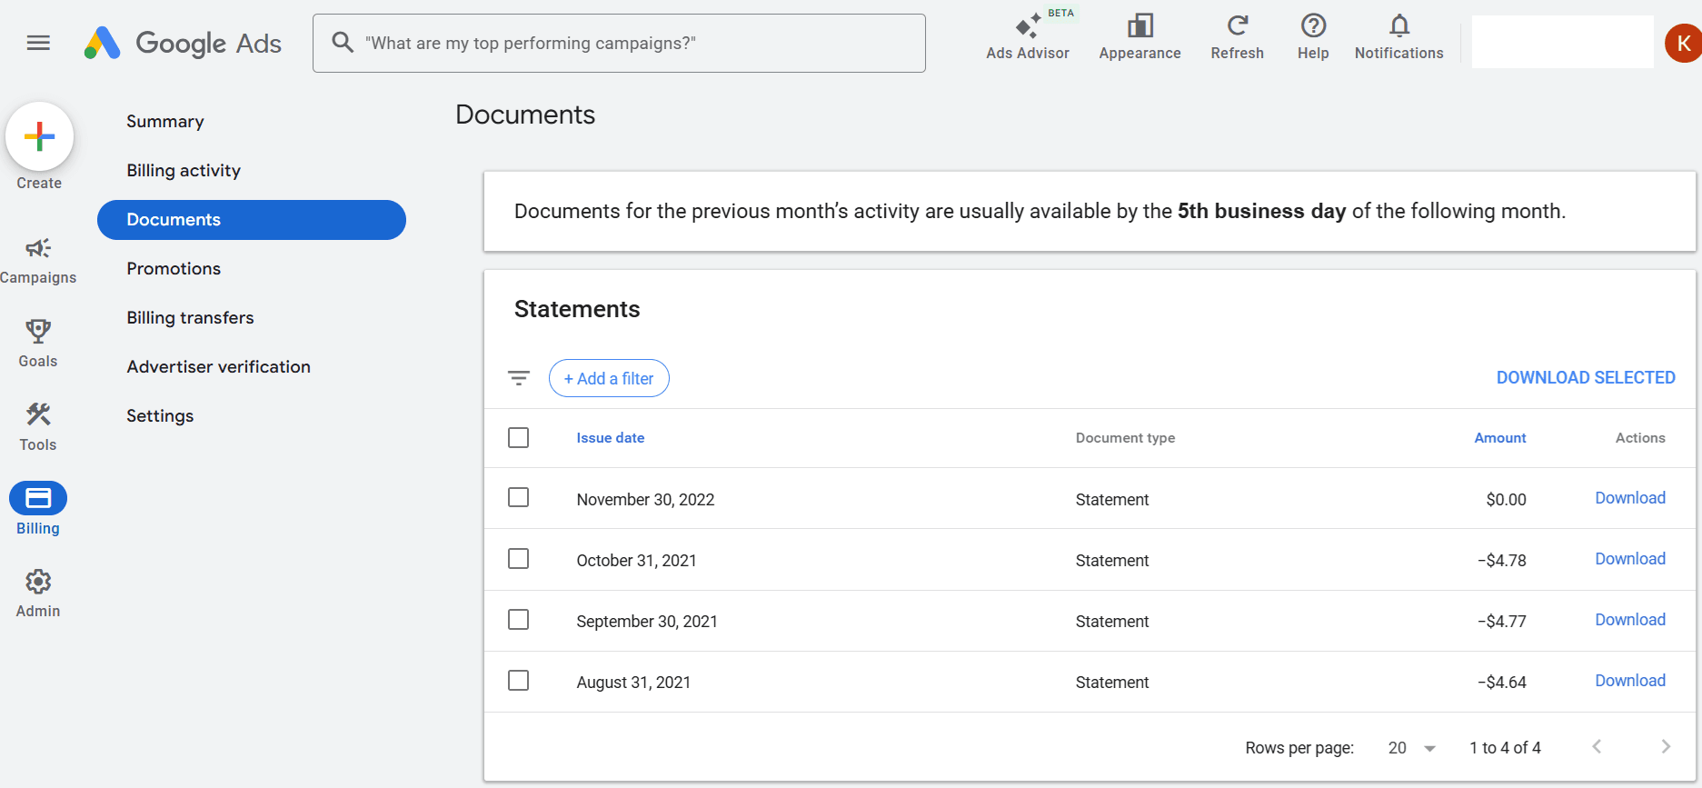Refresh the page data
1702x788 pixels.
(x=1237, y=37)
